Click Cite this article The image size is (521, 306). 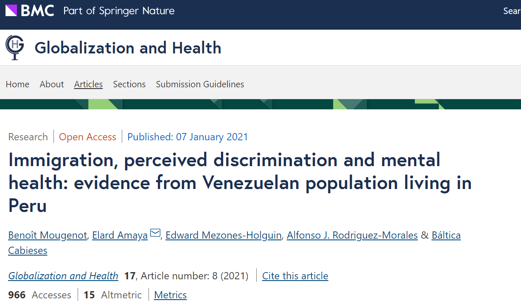[295, 275]
